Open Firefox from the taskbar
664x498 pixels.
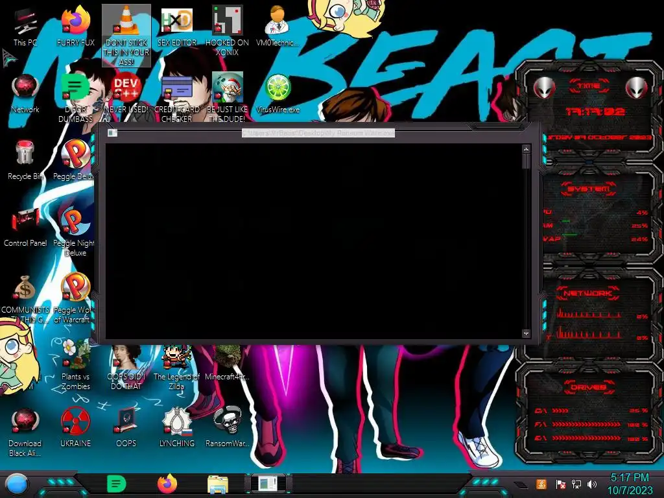point(167,484)
